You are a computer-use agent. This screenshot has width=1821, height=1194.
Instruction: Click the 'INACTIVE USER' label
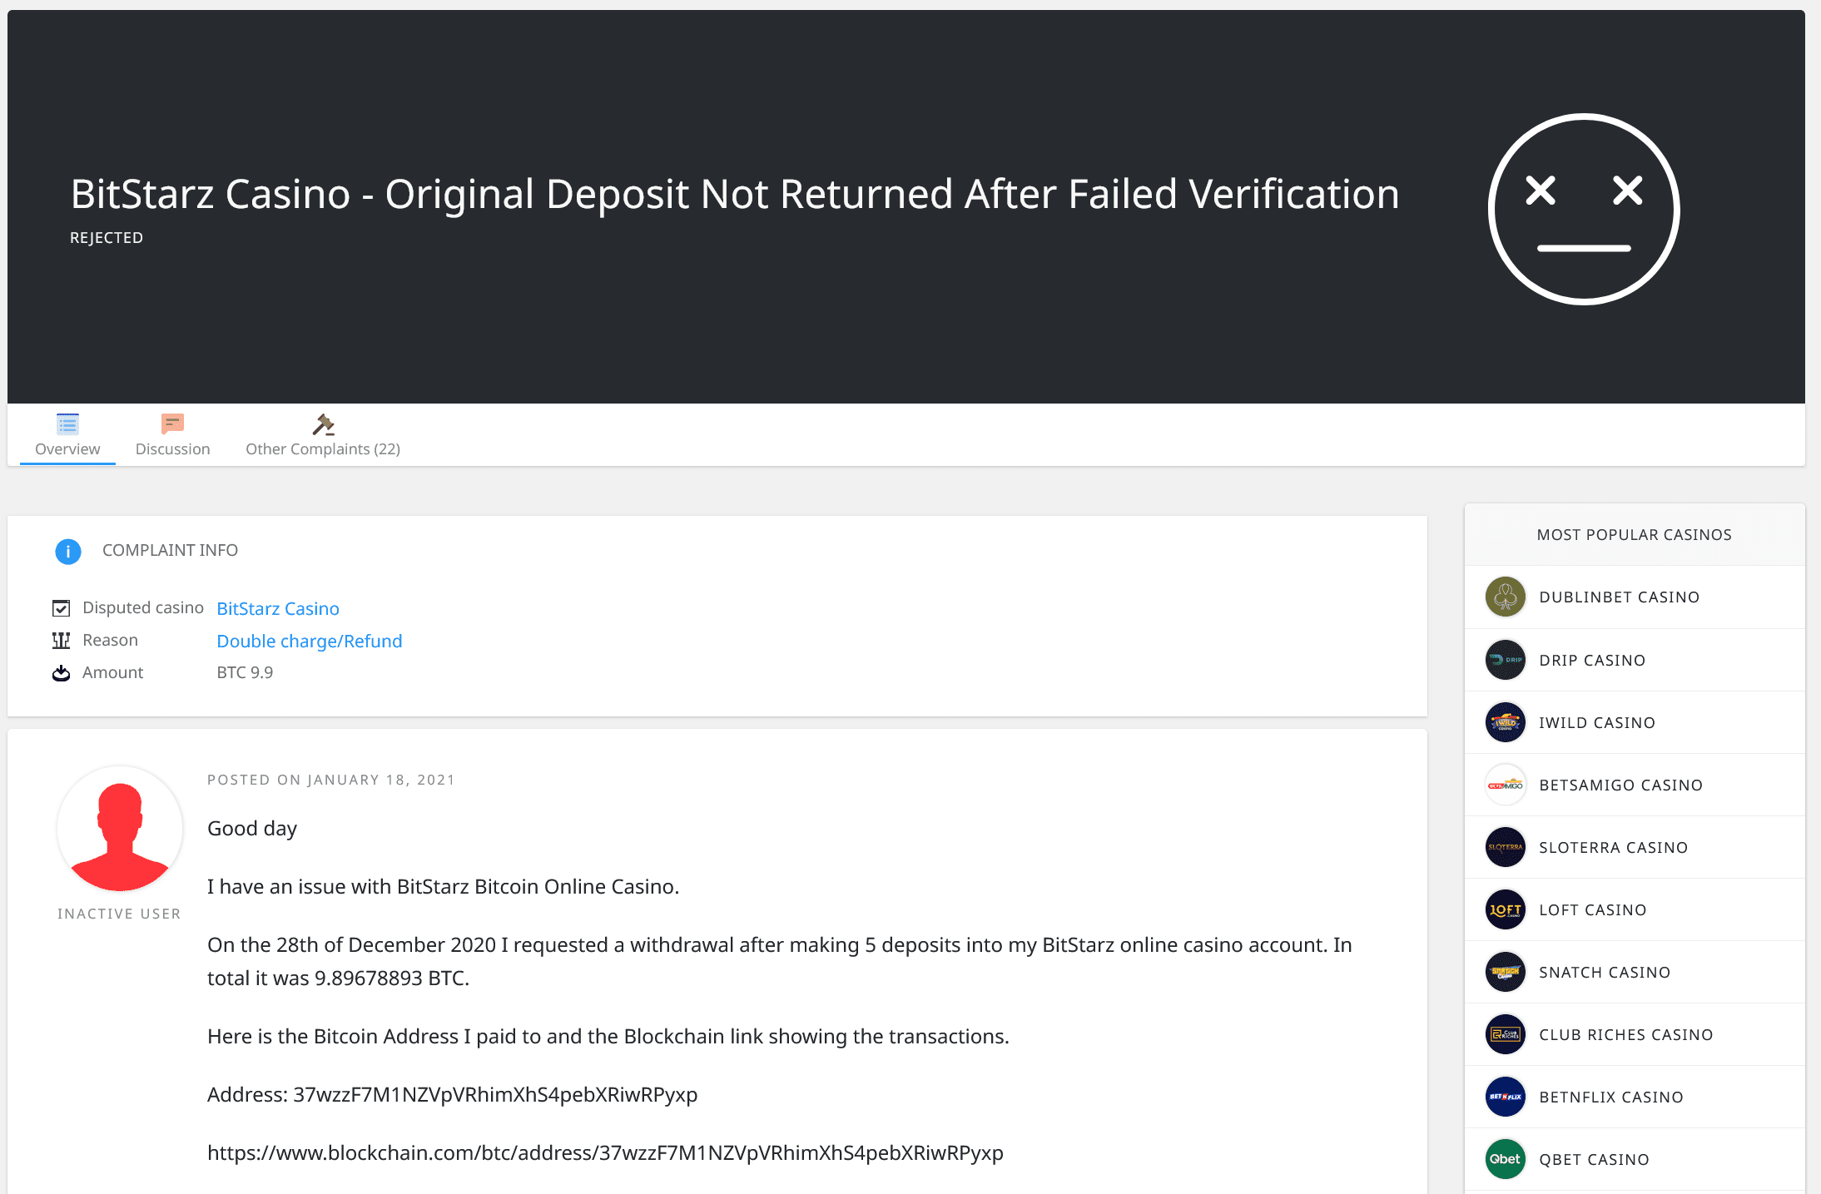pos(119,914)
